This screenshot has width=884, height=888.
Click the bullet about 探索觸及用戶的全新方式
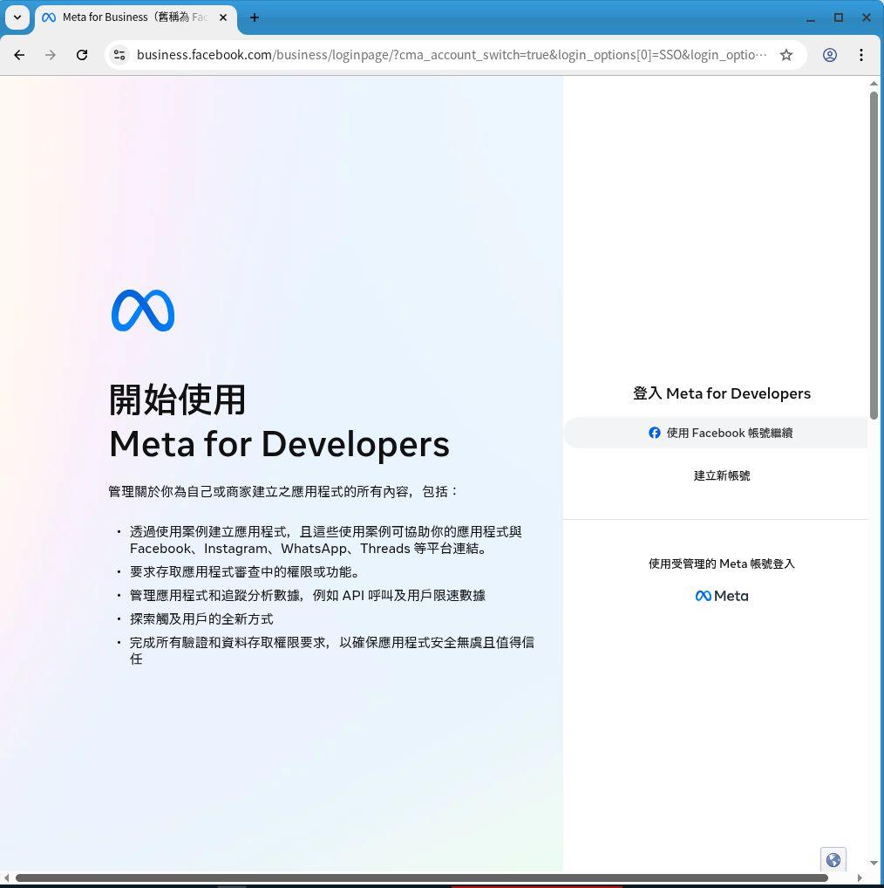point(201,619)
